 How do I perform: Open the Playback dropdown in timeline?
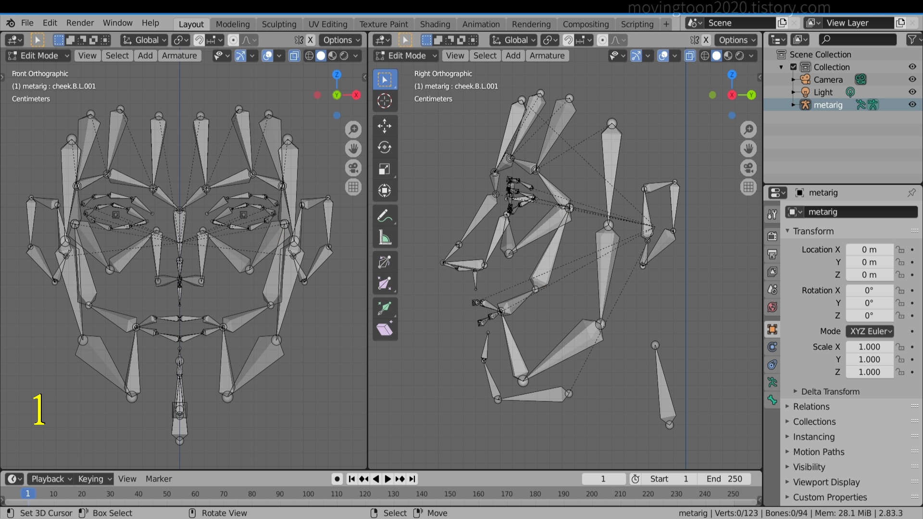click(x=50, y=479)
